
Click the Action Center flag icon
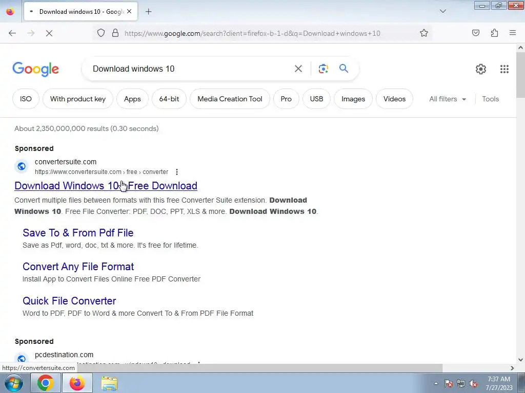(x=449, y=383)
